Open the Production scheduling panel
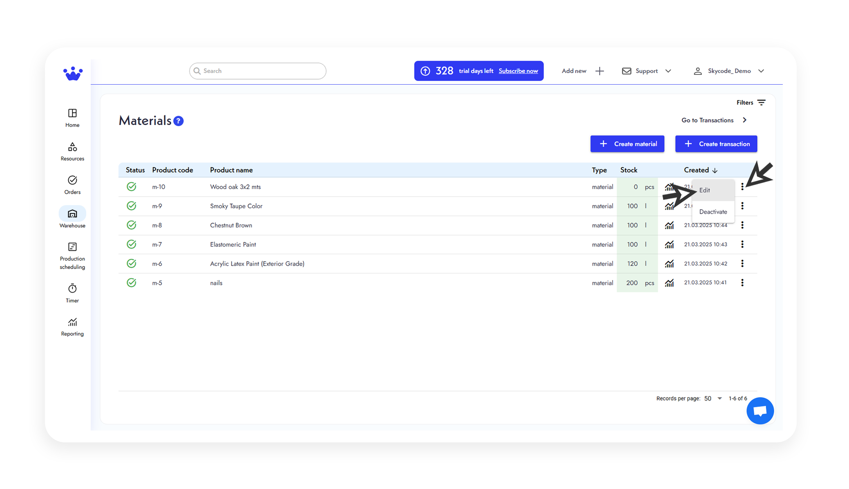 [72, 254]
